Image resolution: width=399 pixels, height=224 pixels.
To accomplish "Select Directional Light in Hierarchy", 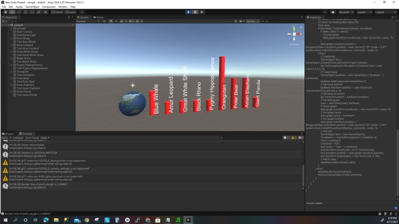I will tap(26, 35).
